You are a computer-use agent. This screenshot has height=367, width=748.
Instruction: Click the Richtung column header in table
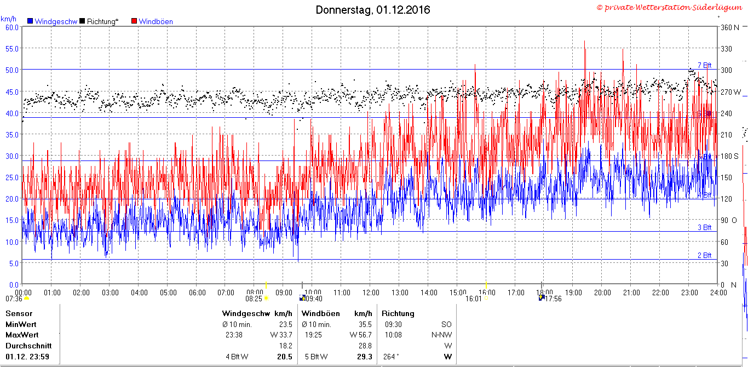point(398,314)
